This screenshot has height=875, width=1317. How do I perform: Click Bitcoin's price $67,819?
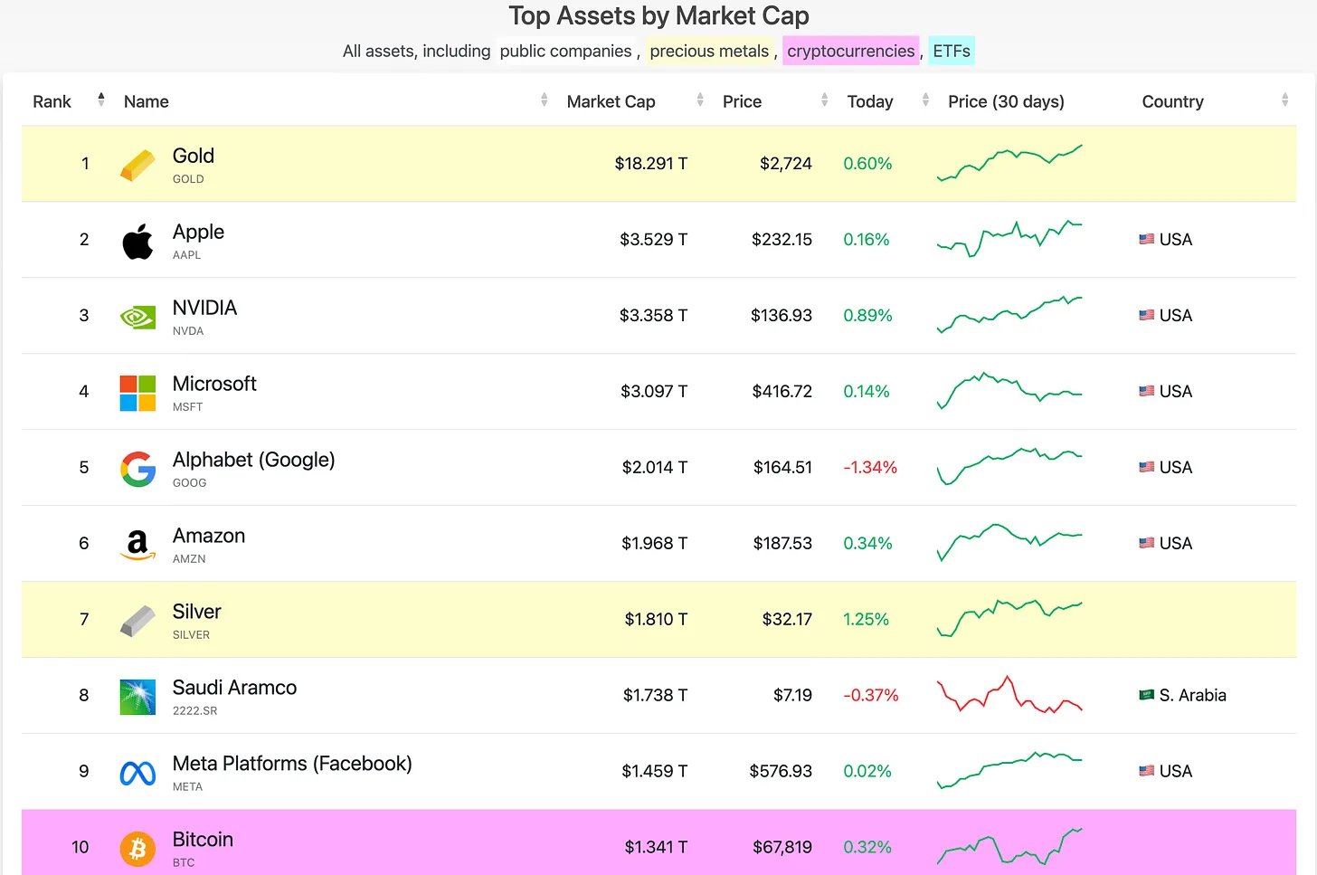click(x=782, y=848)
